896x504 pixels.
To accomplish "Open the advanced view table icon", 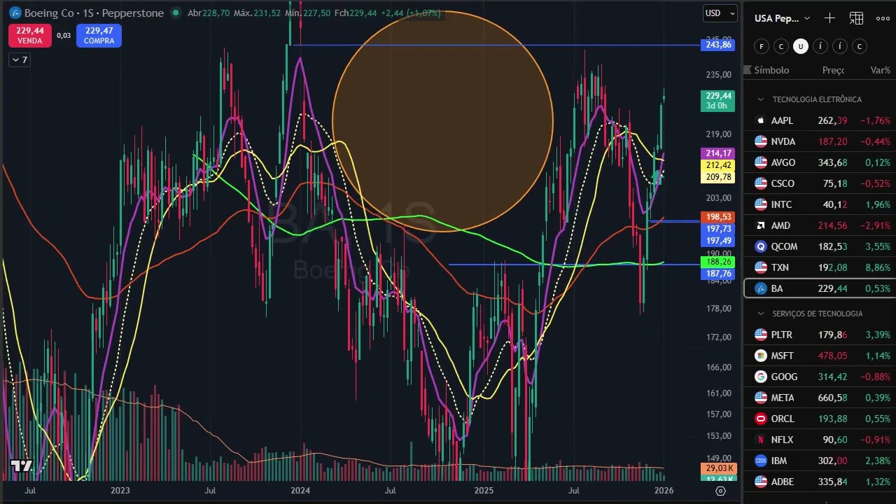I will [856, 18].
